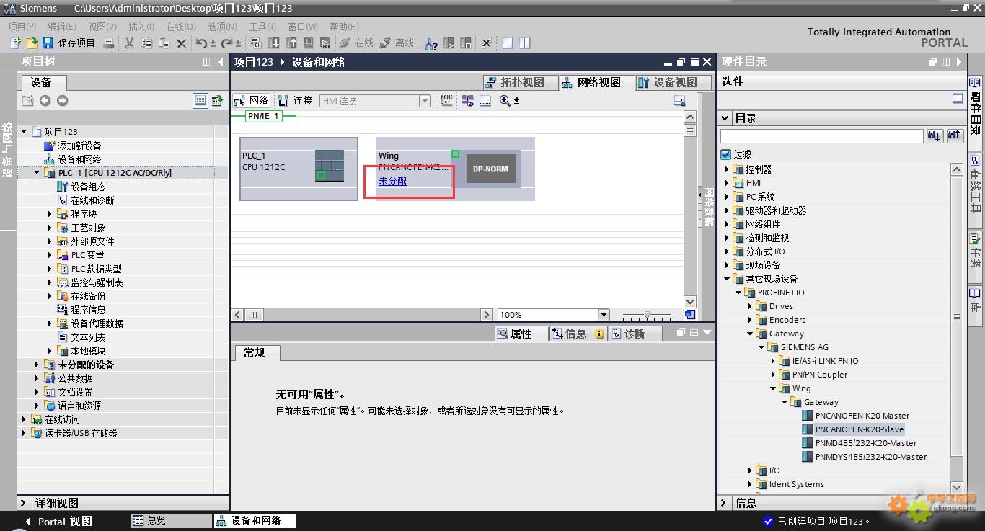
Task: Select PNCANOPEN-K20-Slave catalog item
Action: [x=854, y=429]
